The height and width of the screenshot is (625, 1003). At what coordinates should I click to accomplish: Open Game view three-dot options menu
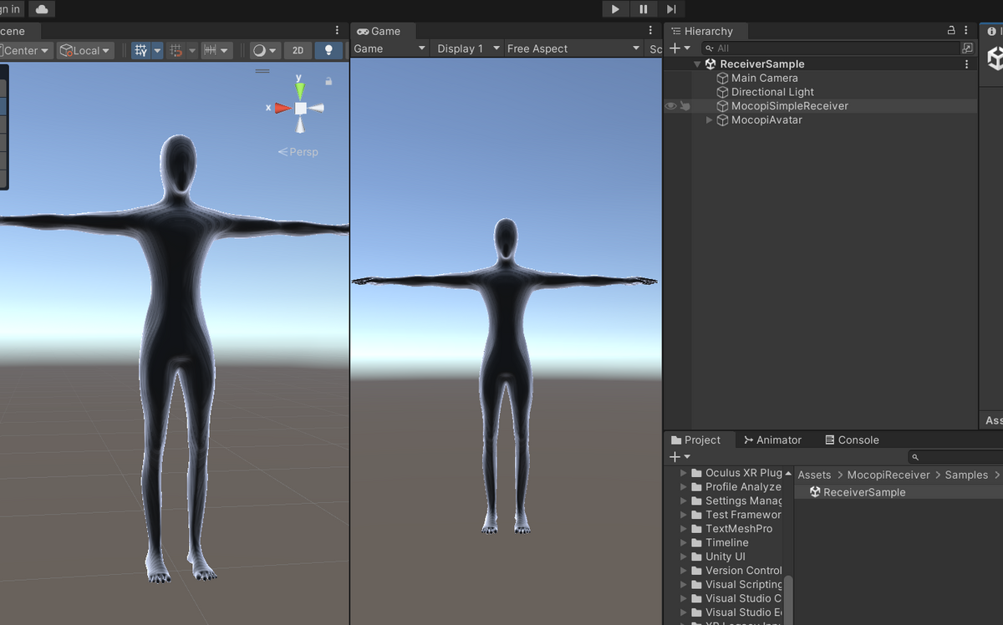[651, 31]
